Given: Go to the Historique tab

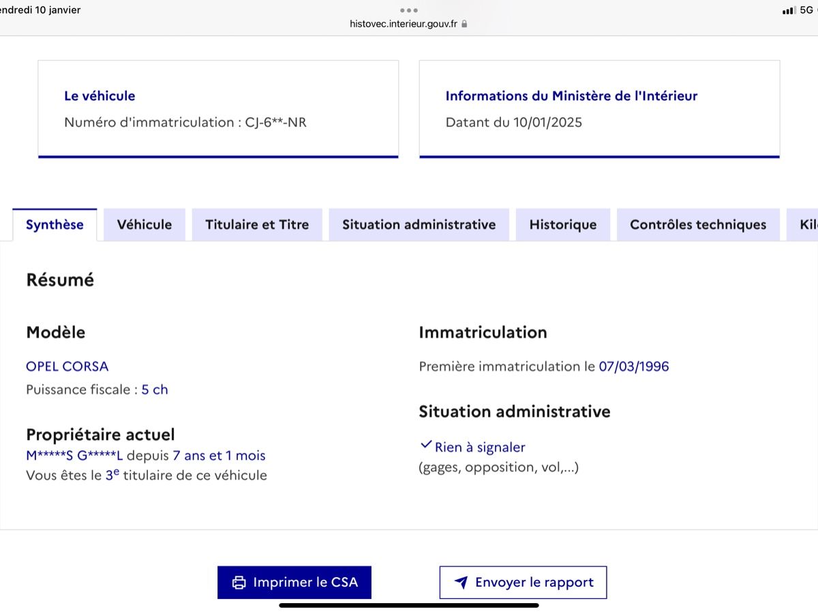Looking at the screenshot, I should coord(562,224).
